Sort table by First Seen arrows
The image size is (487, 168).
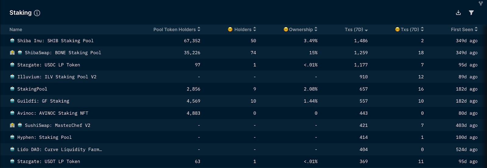coord(476,29)
